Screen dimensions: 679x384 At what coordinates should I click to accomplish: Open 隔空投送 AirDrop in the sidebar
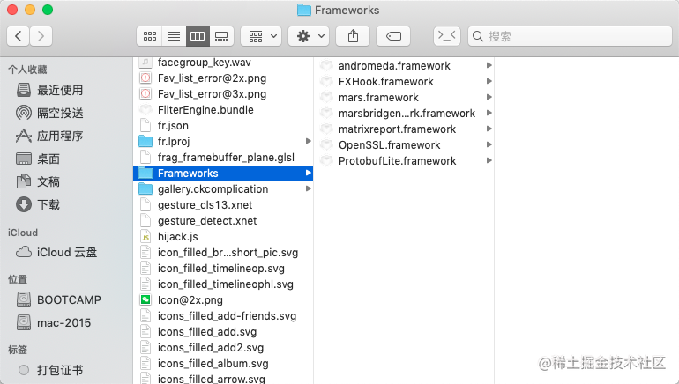[60, 113]
